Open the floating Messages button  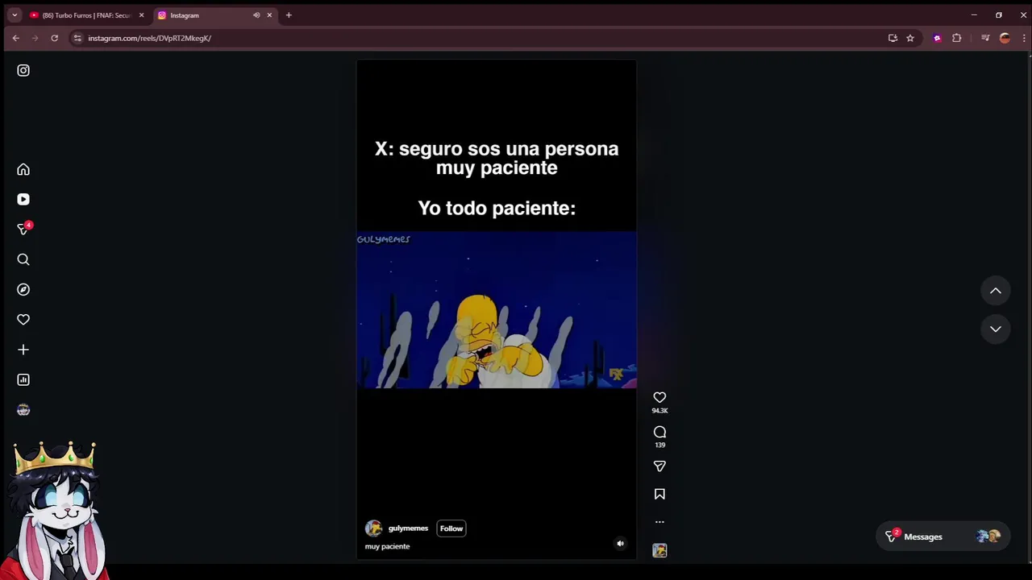[943, 536]
